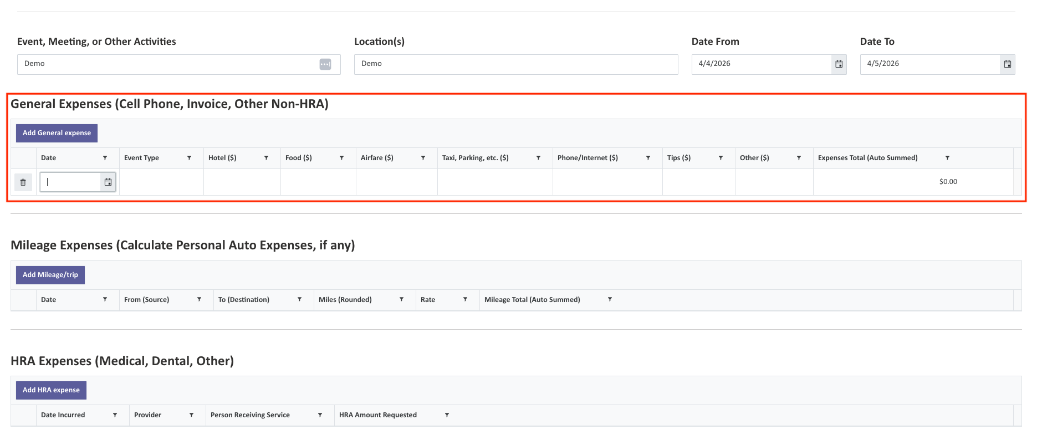This screenshot has width=1037, height=435.
Task: Open filter for Taxi, Parking, etc. column
Action: coord(538,158)
